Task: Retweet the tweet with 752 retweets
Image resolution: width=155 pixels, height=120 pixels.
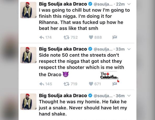Action: point(66,37)
